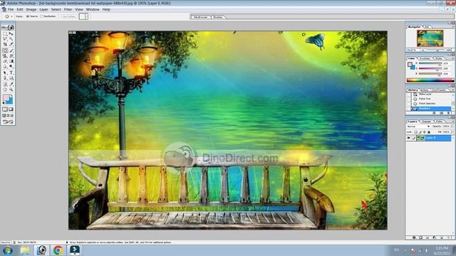
Task: Select the Slice tool
Action: (x=11, y=44)
